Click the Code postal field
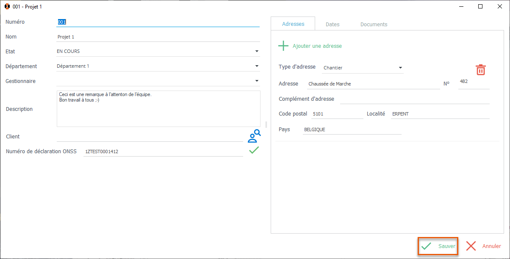 coord(336,114)
